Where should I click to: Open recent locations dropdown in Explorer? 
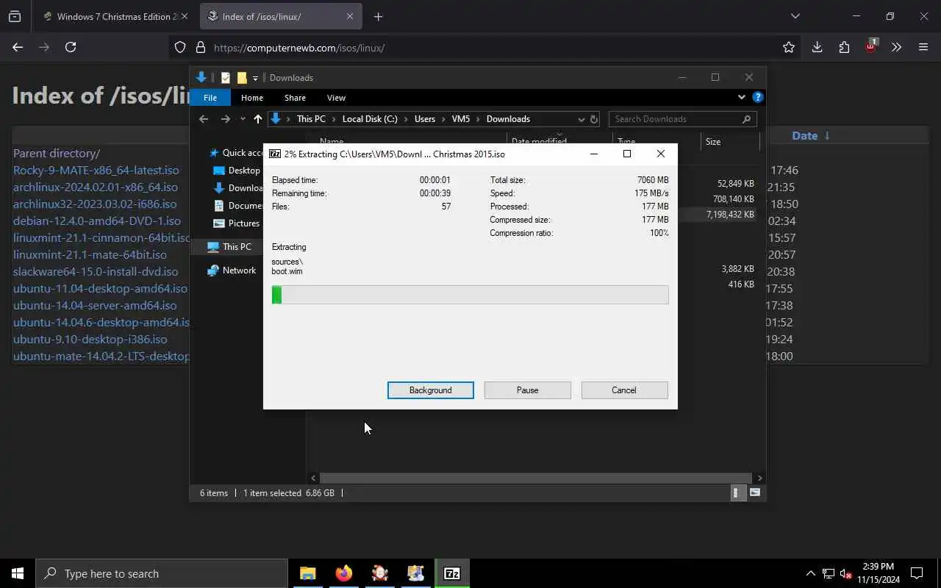point(243,119)
